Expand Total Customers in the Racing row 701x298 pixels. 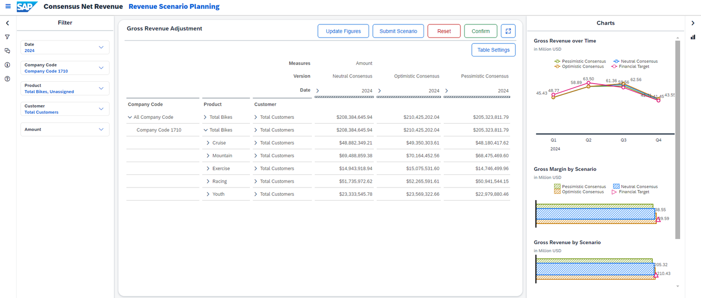click(256, 181)
